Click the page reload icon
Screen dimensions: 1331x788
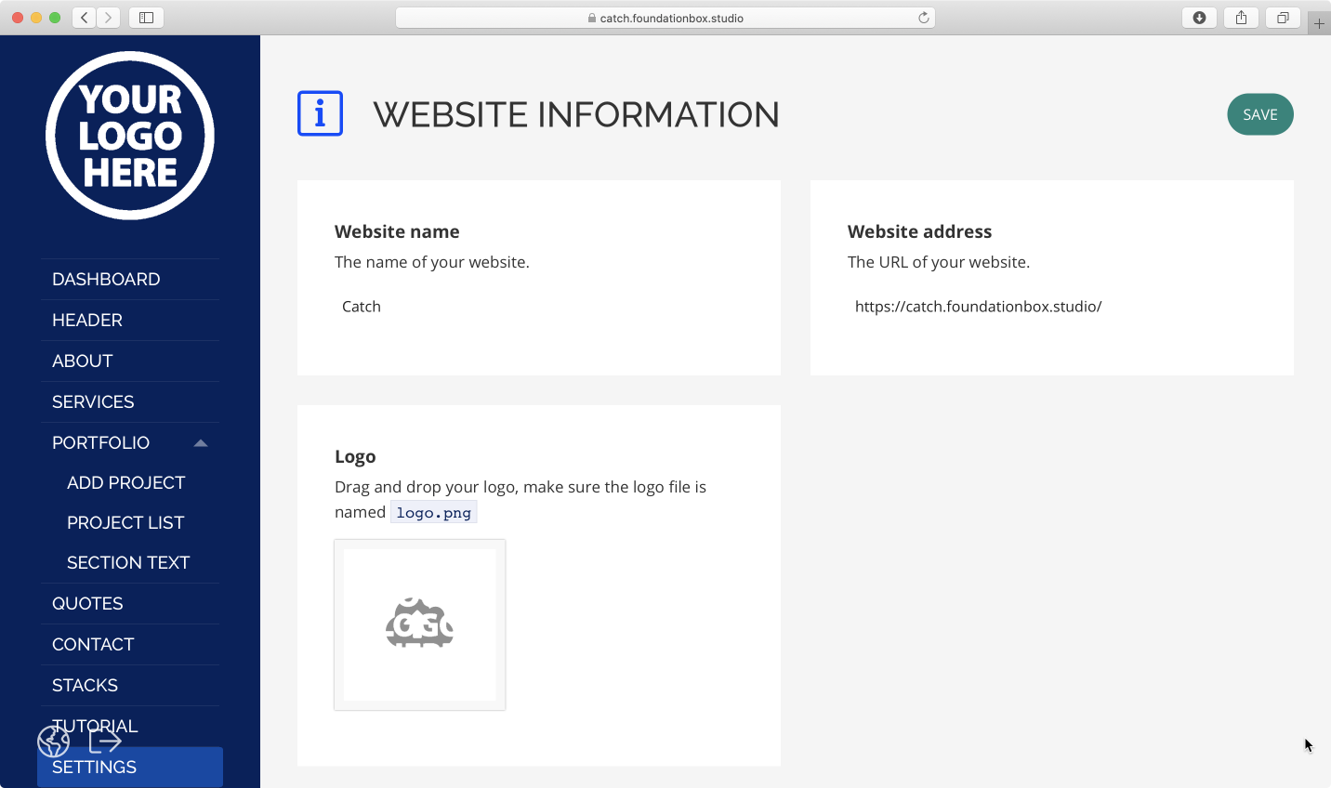[x=923, y=18]
